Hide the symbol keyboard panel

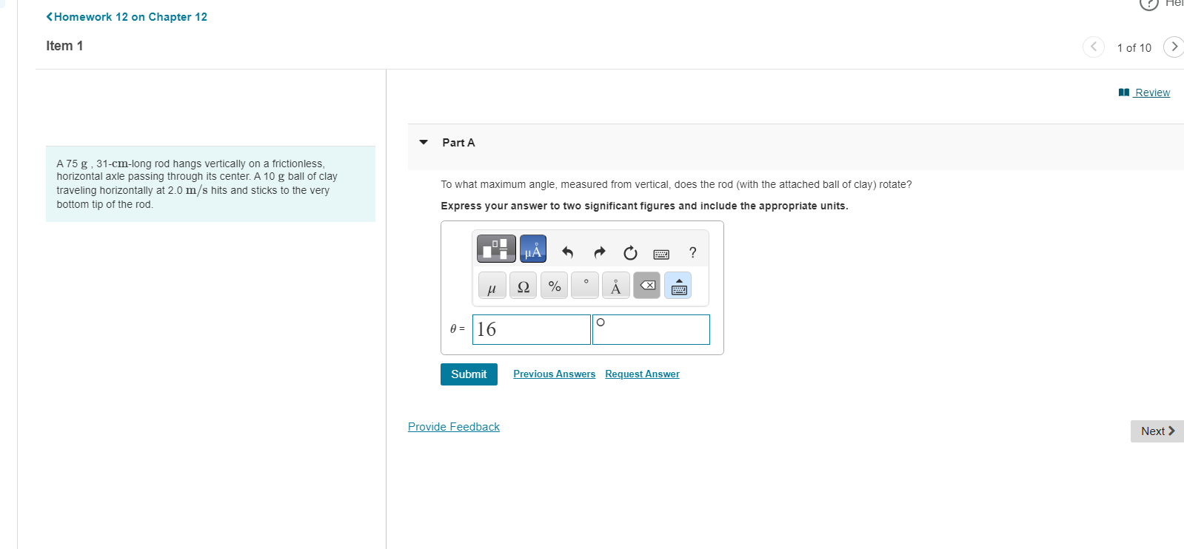[x=678, y=286]
